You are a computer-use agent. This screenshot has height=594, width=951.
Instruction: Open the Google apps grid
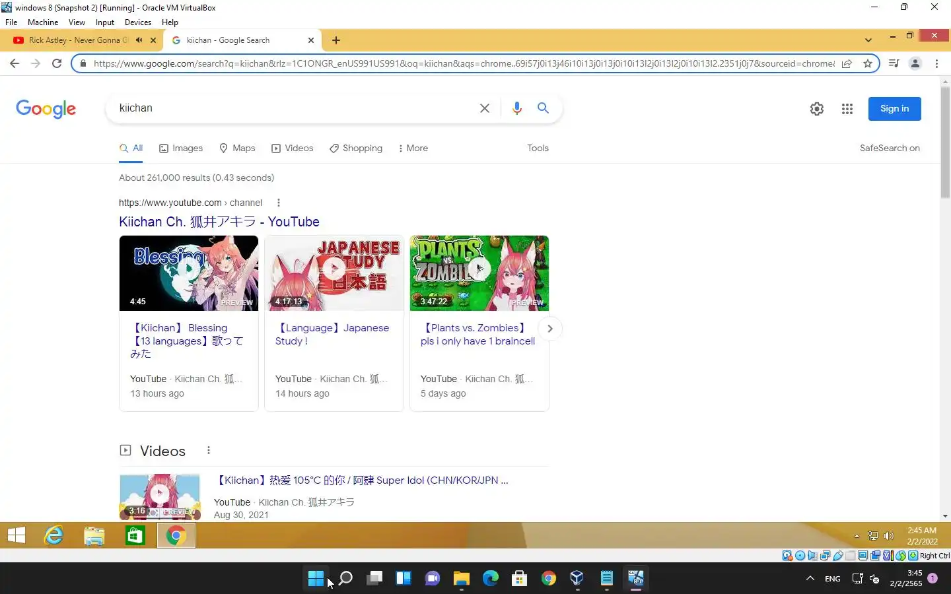[x=847, y=109]
